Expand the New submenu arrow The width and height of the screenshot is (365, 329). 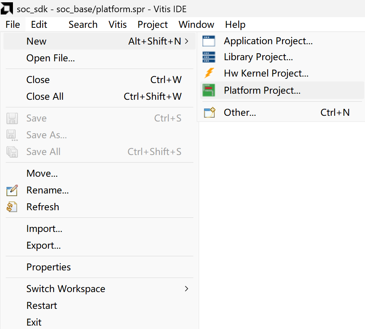tap(186, 41)
